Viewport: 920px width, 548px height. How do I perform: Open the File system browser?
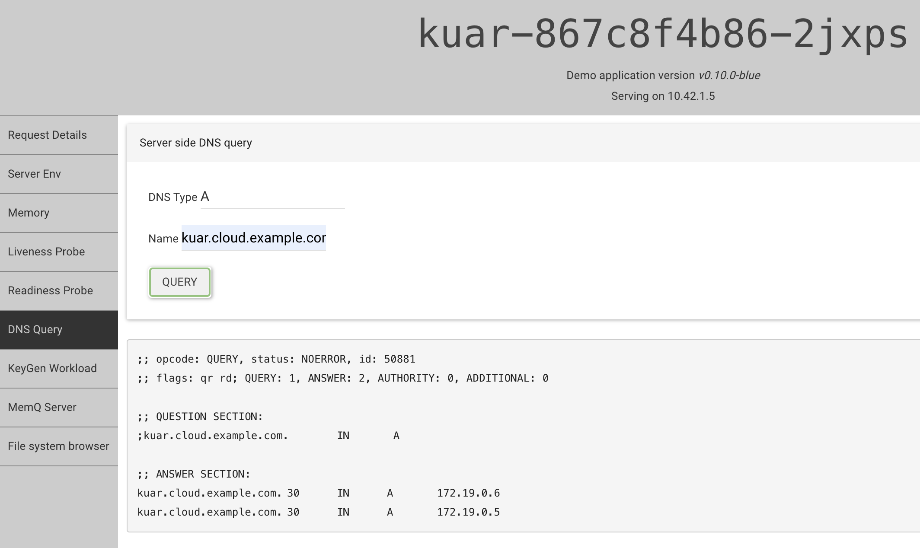pyautogui.click(x=59, y=446)
